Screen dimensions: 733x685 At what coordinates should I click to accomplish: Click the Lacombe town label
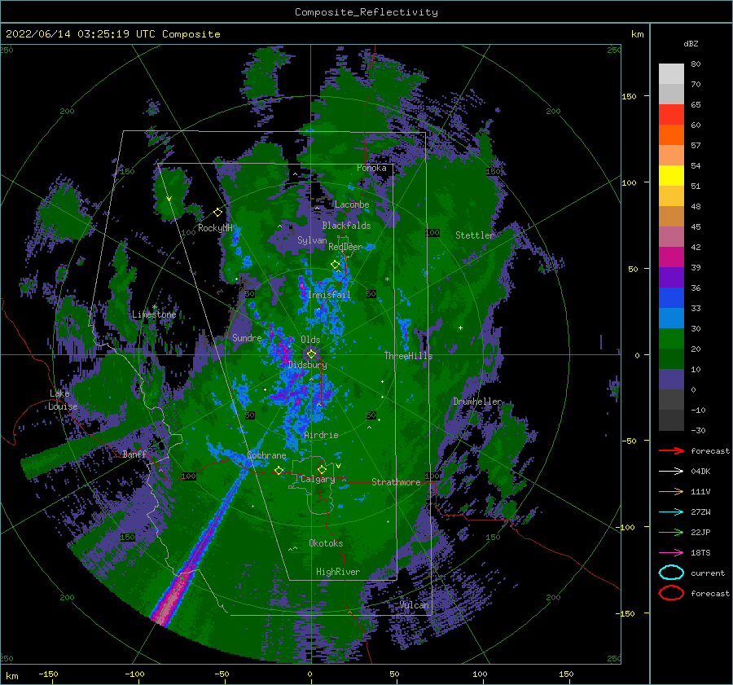pos(352,204)
